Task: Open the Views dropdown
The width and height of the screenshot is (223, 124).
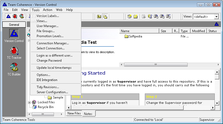Action: (x=216, y=17)
